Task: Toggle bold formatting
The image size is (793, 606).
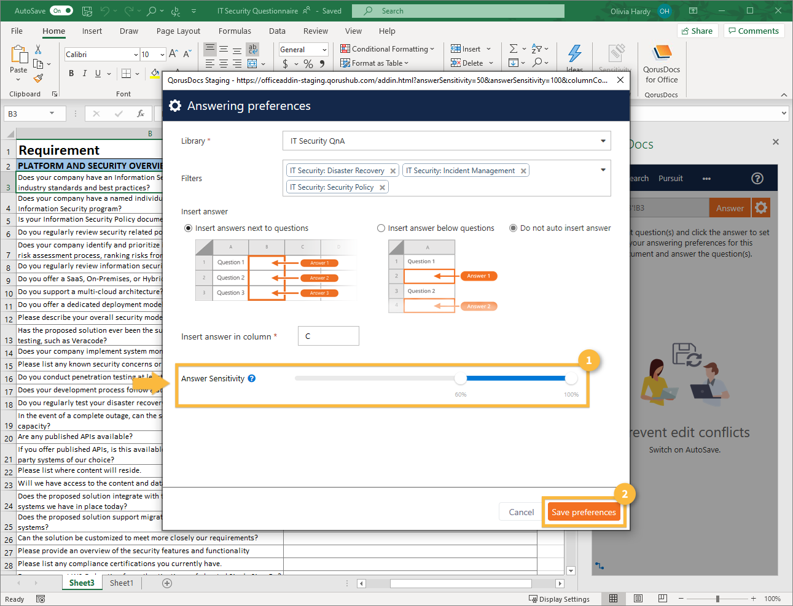Action: click(x=71, y=74)
